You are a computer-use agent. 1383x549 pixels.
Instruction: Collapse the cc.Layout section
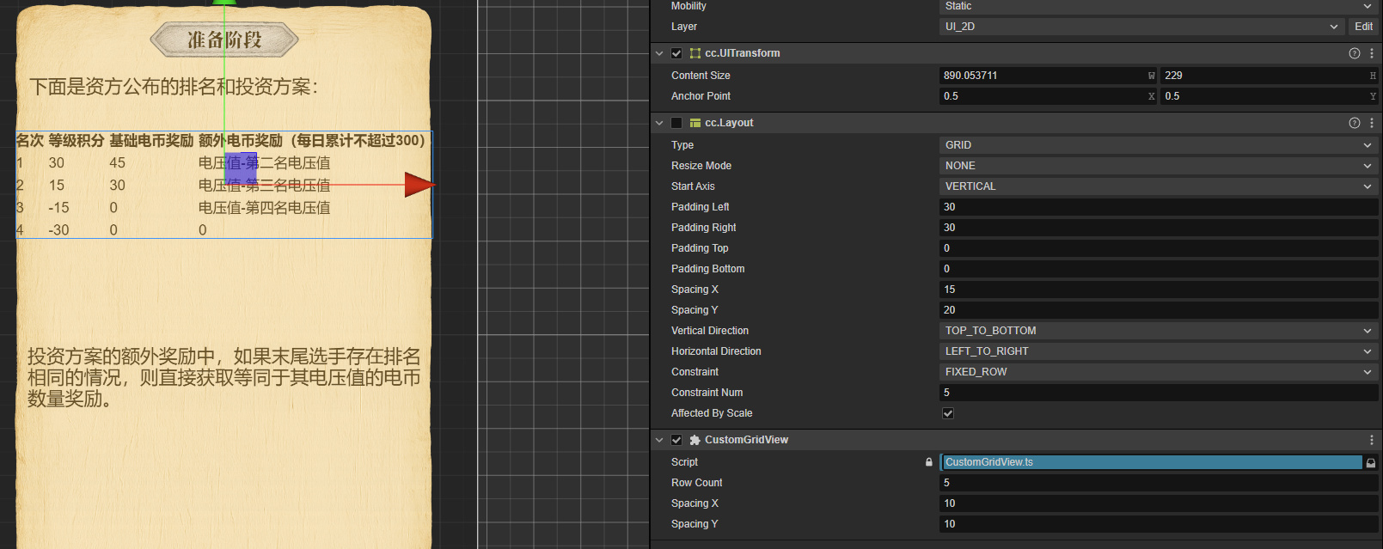pos(659,123)
